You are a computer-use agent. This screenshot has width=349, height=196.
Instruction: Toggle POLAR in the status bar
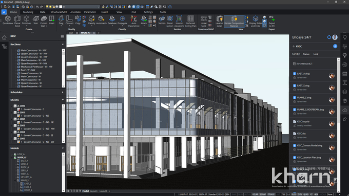[x=255, y=194]
